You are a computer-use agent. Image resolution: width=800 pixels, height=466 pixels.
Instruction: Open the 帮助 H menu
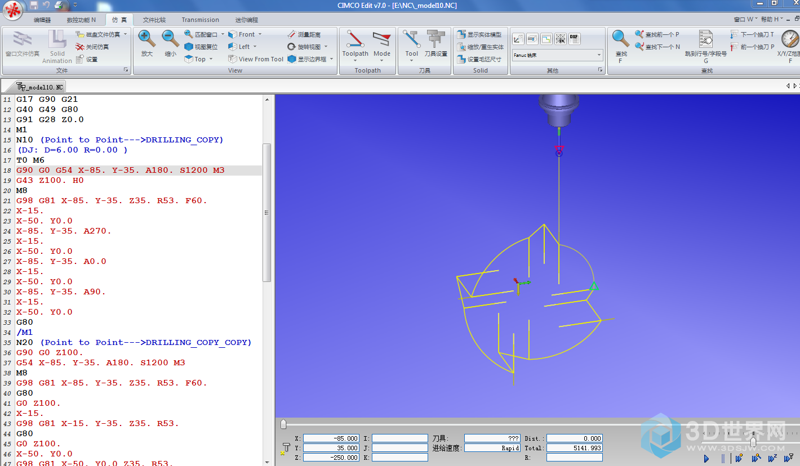click(772, 19)
